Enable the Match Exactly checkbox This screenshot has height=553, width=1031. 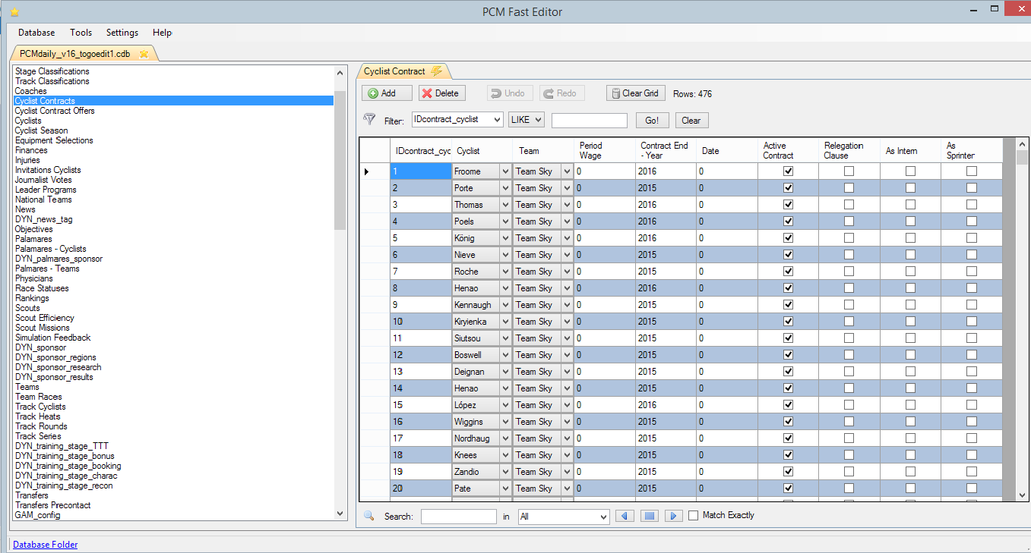[694, 516]
